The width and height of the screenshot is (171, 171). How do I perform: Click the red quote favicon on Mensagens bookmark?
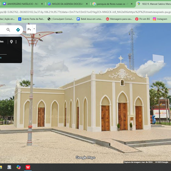pyautogui.click(x=107, y=19)
